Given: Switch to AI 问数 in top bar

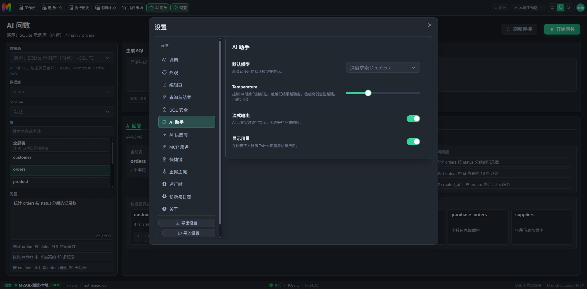Looking at the screenshot, I should coord(158,8).
